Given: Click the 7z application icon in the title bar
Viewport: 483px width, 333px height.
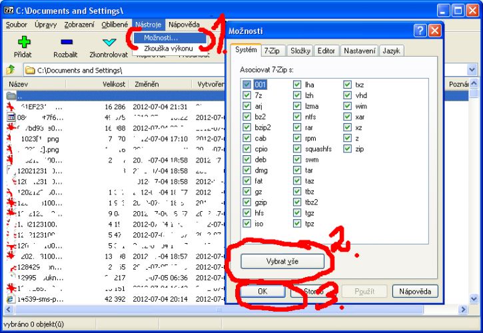Looking at the screenshot, I should pyautogui.click(x=9, y=11).
